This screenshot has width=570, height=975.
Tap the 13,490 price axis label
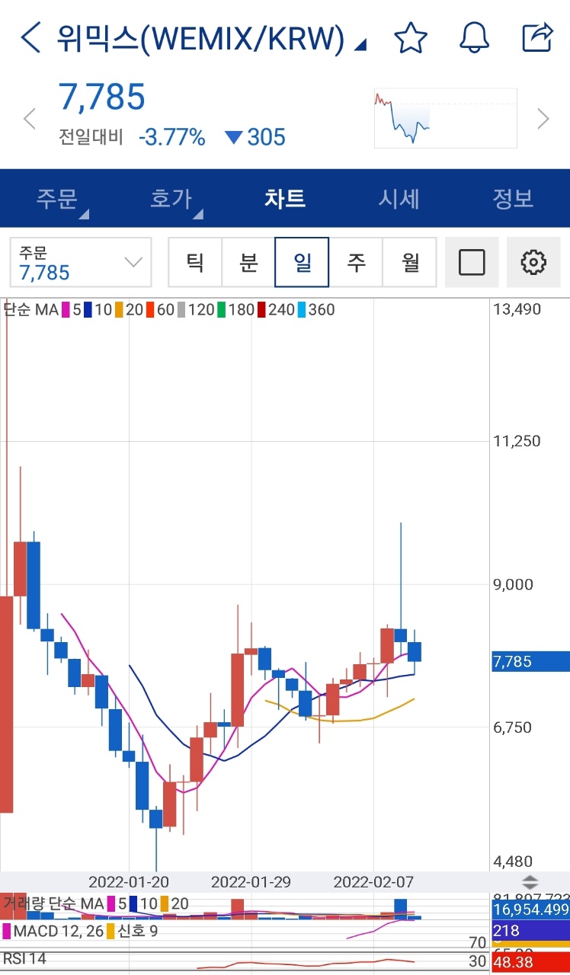pyautogui.click(x=517, y=308)
